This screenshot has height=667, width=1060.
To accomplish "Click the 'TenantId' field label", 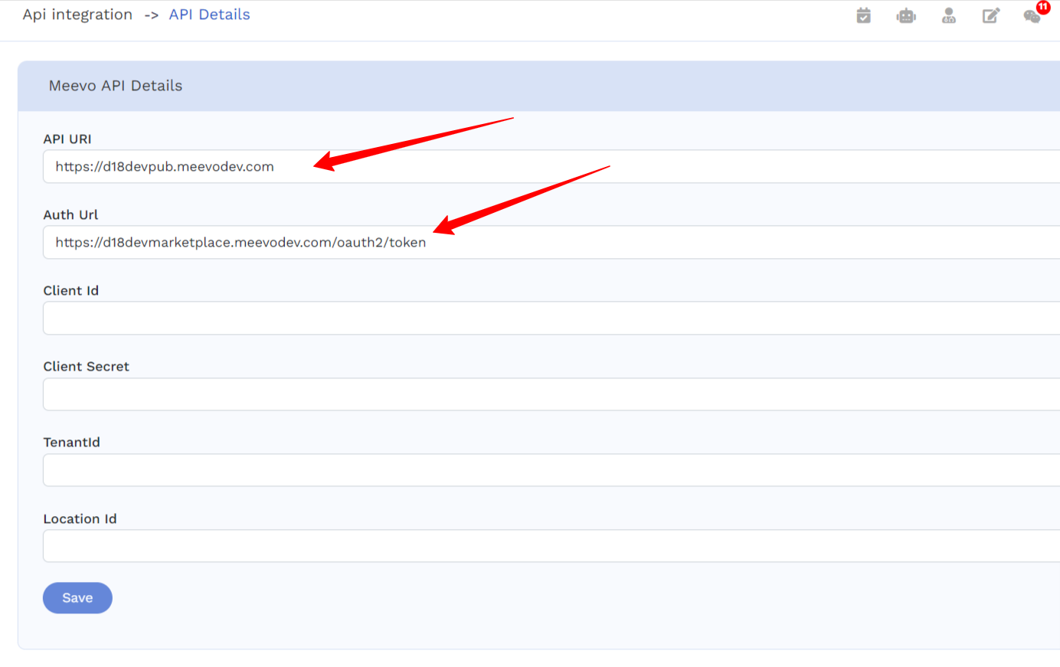I will point(72,442).
